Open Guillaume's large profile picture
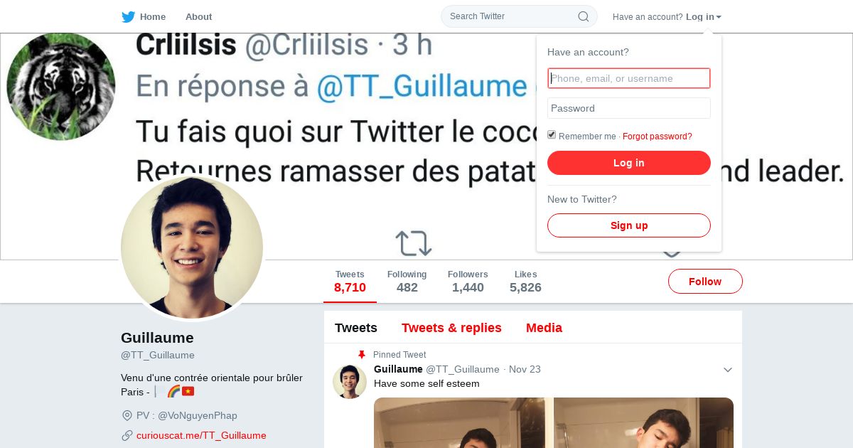 click(x=192, y=247)
